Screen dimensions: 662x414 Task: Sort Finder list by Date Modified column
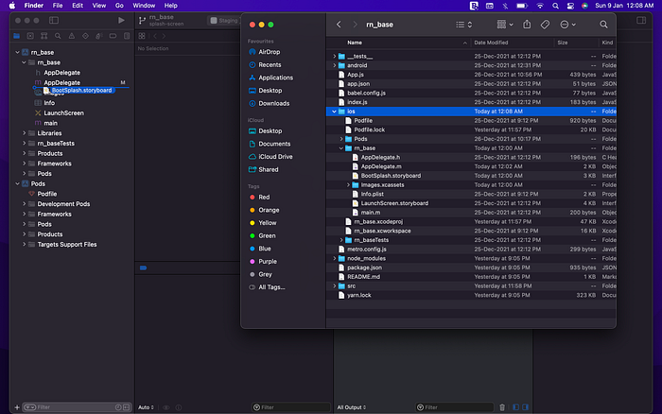[x=491, y=43]
